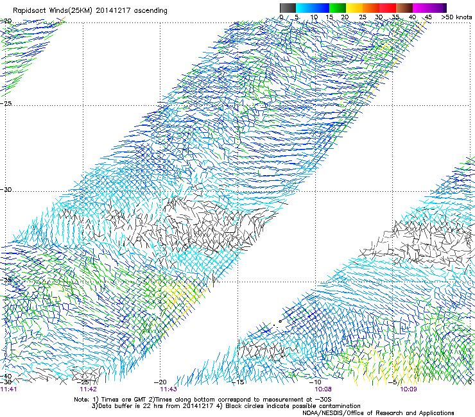Pick the yellow 20-25 knots legend swatch
Viewport: 475px width, 417px height.
pos(354,8)
